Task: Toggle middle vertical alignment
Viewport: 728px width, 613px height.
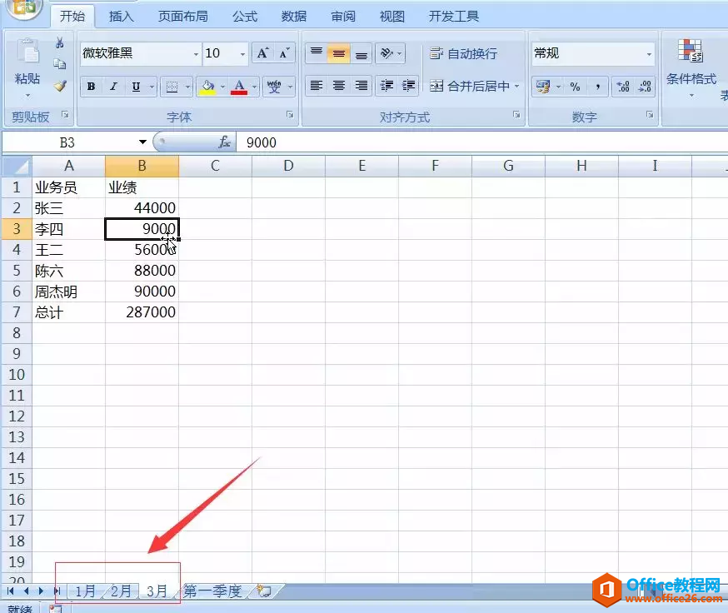Action: point(338,53)
